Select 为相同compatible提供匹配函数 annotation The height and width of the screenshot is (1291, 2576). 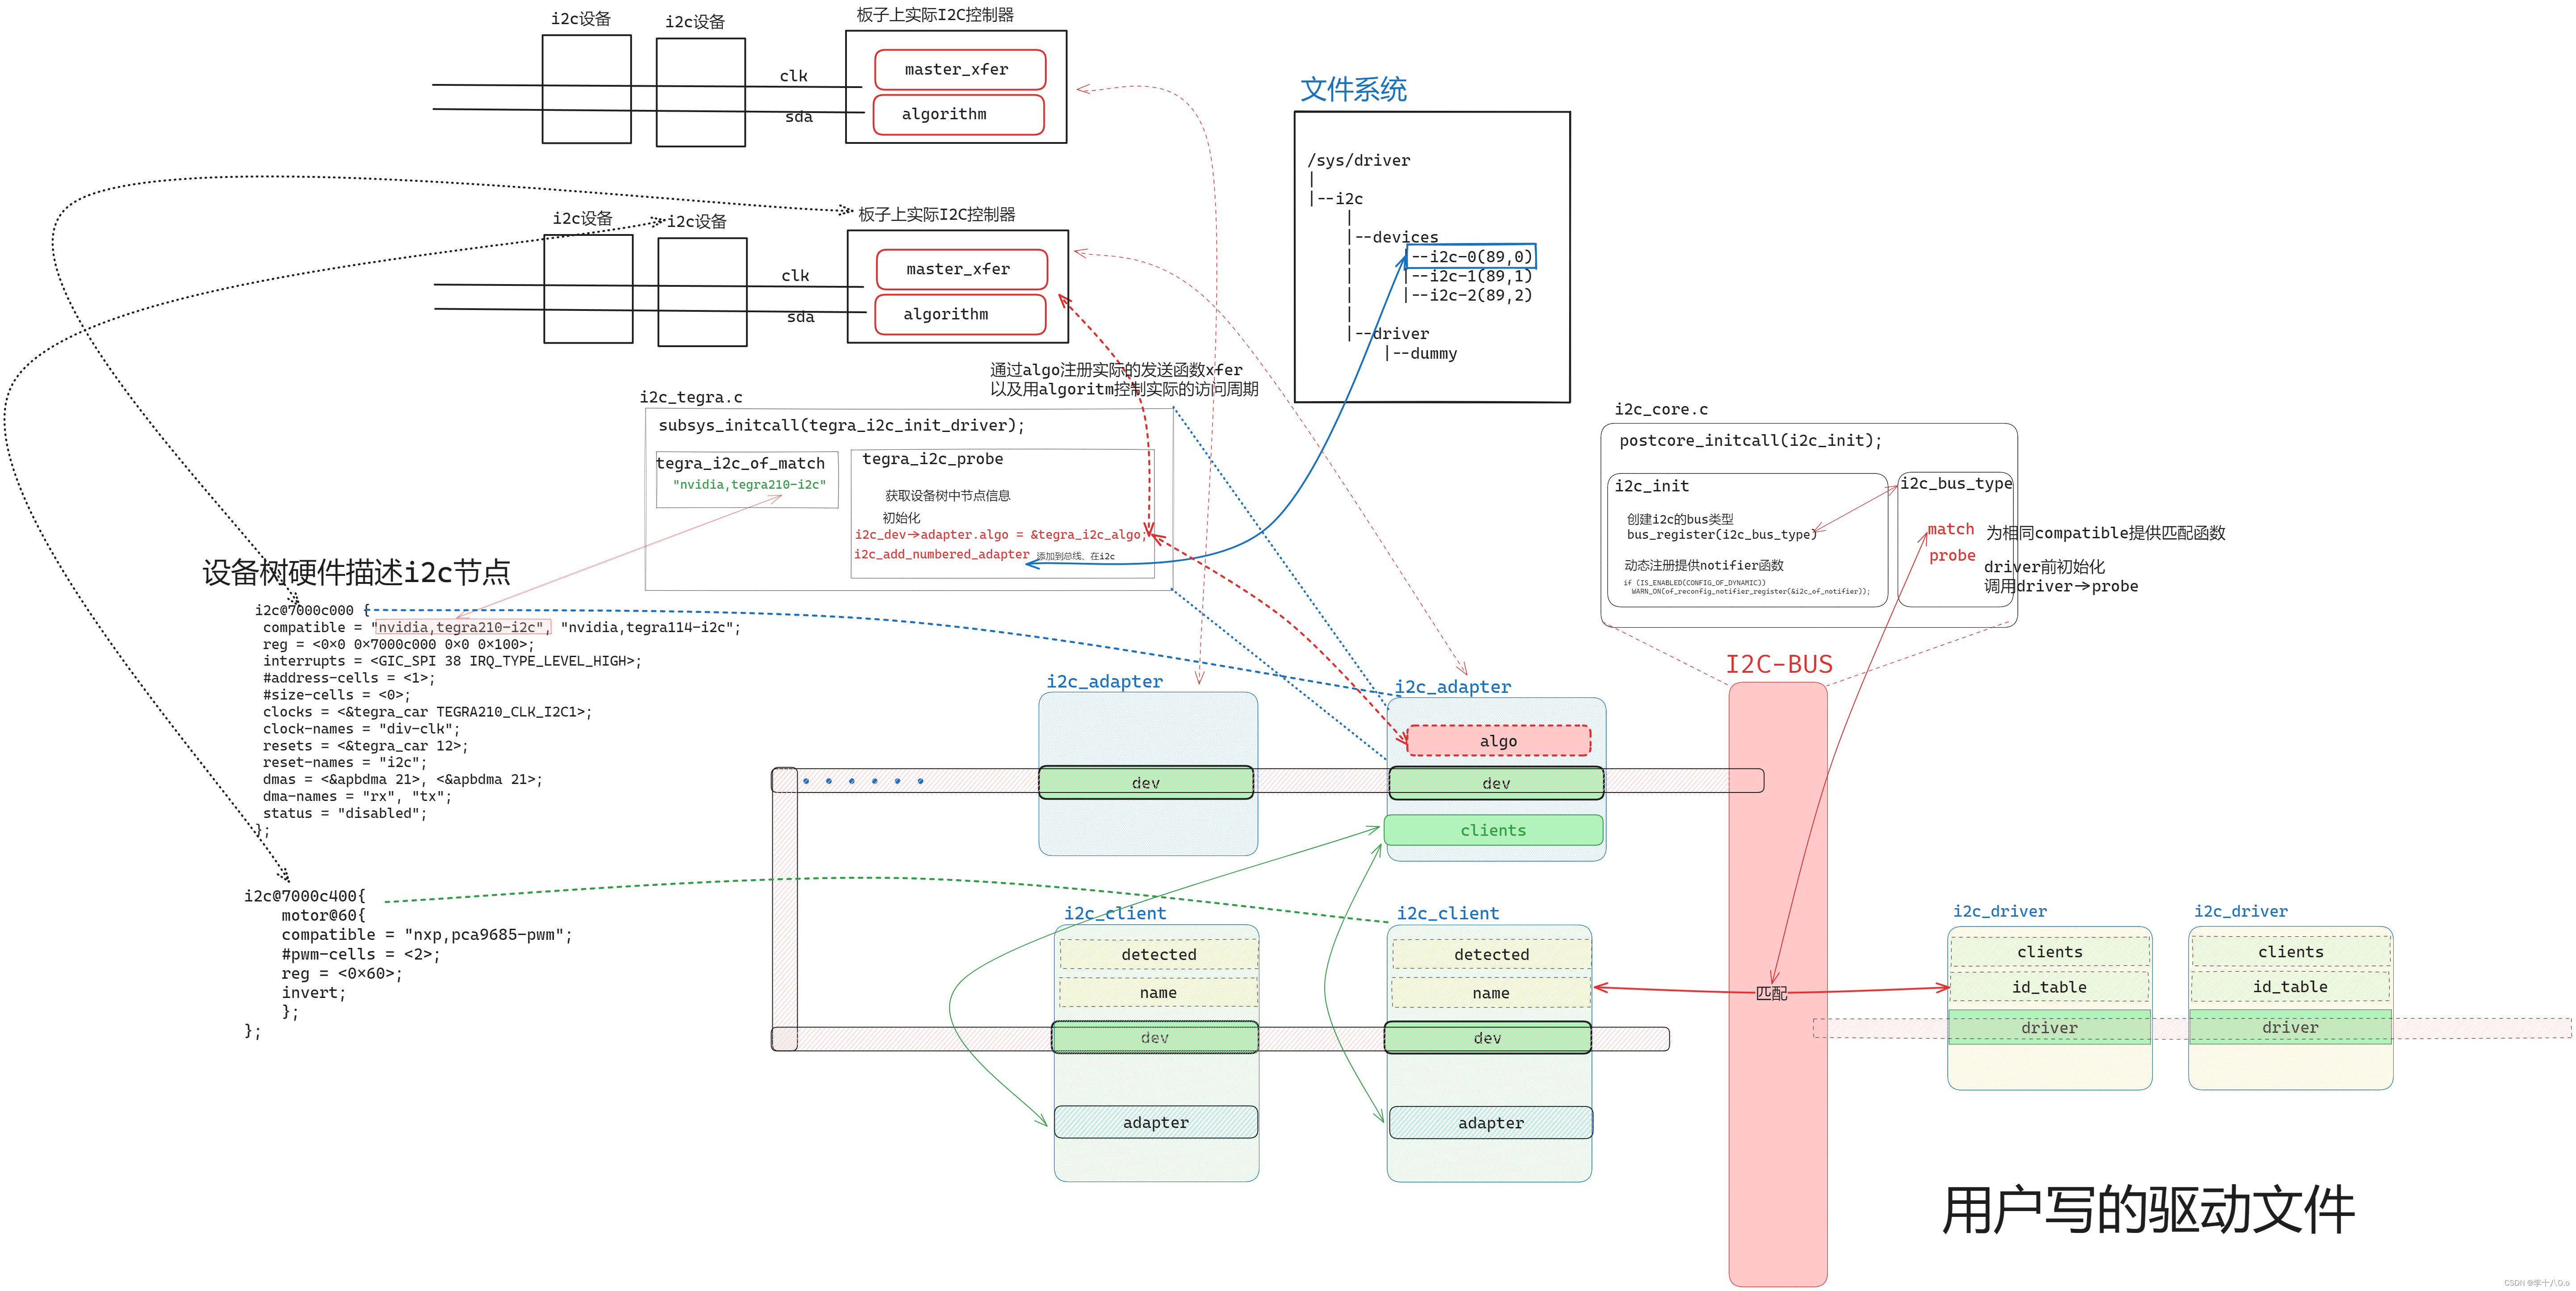coord(2105,532)
